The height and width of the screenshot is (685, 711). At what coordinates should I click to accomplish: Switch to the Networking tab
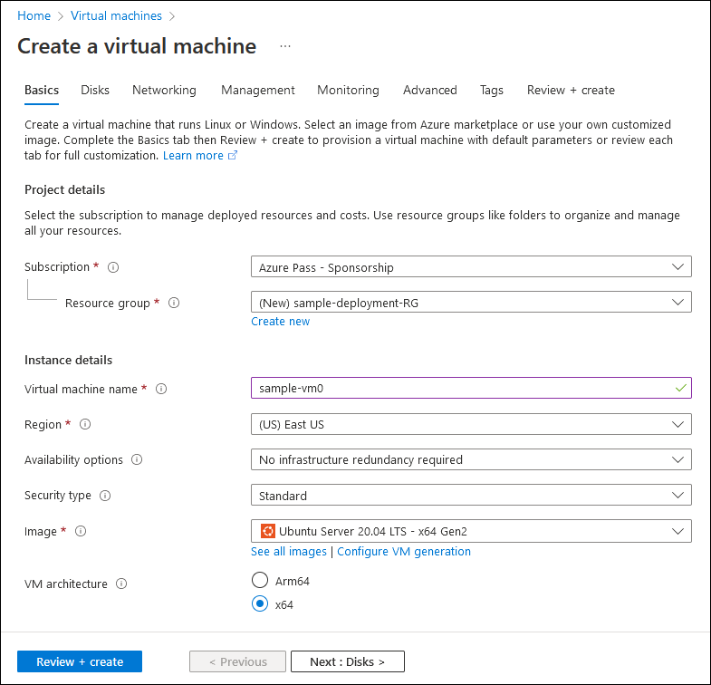click(164, 90)
